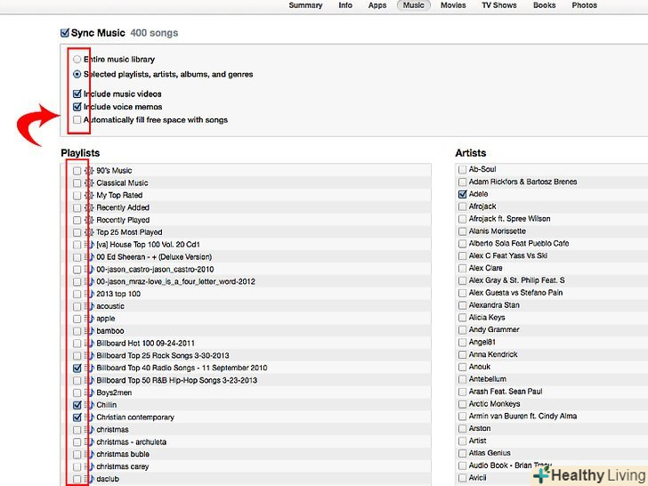The width and height of the screenshot is (648, 486).
Task: Click the playlist note icon beside bamboo
Action: (x=89, y=331)
